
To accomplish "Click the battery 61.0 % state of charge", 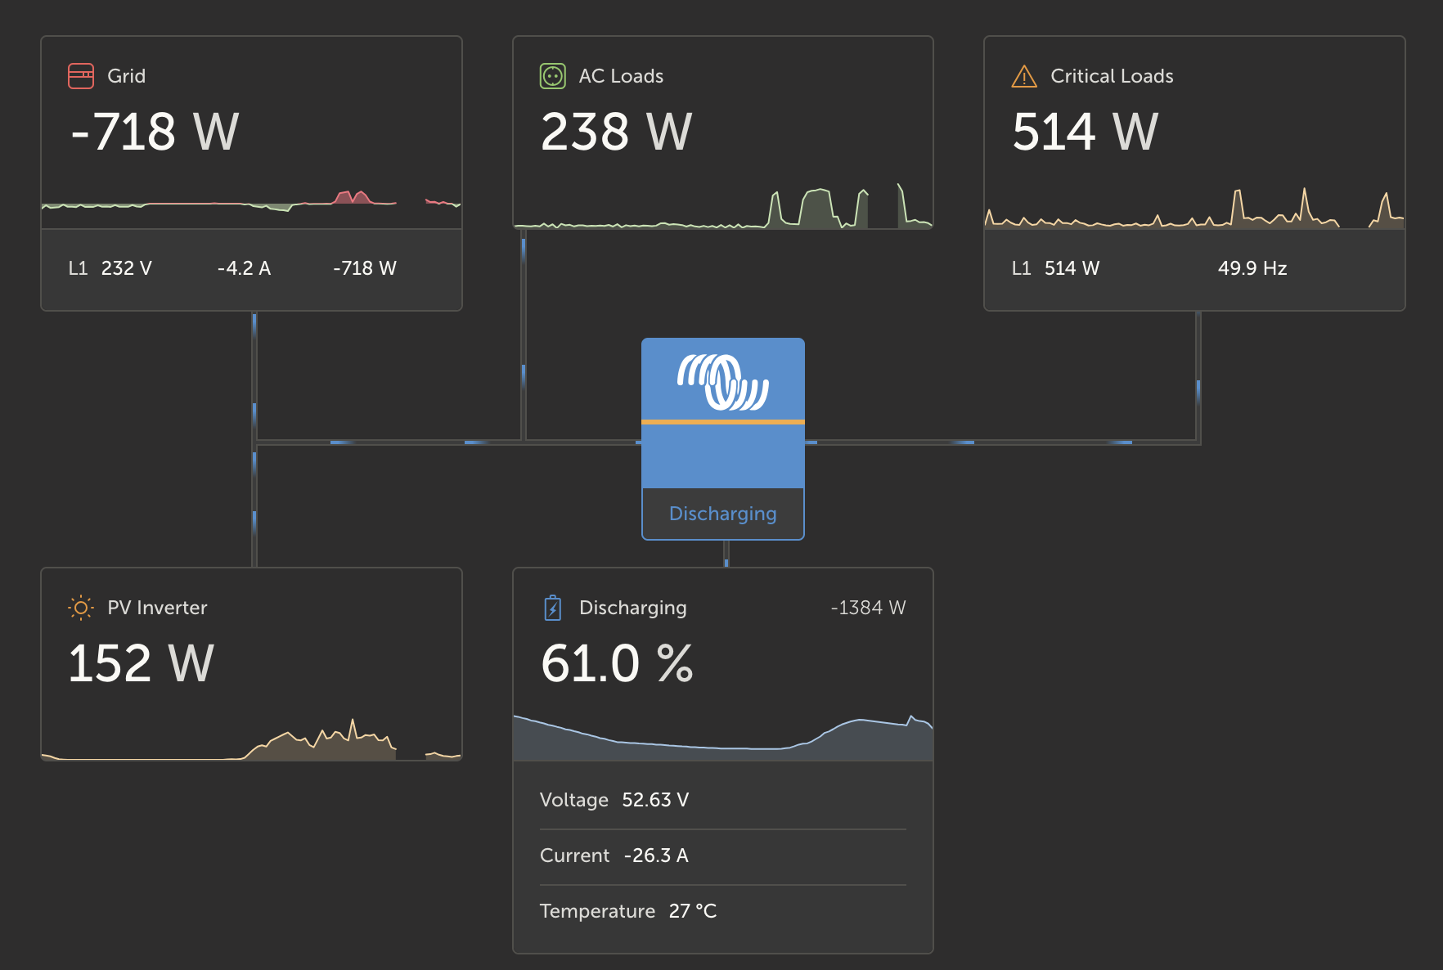I will pos(617,663).
